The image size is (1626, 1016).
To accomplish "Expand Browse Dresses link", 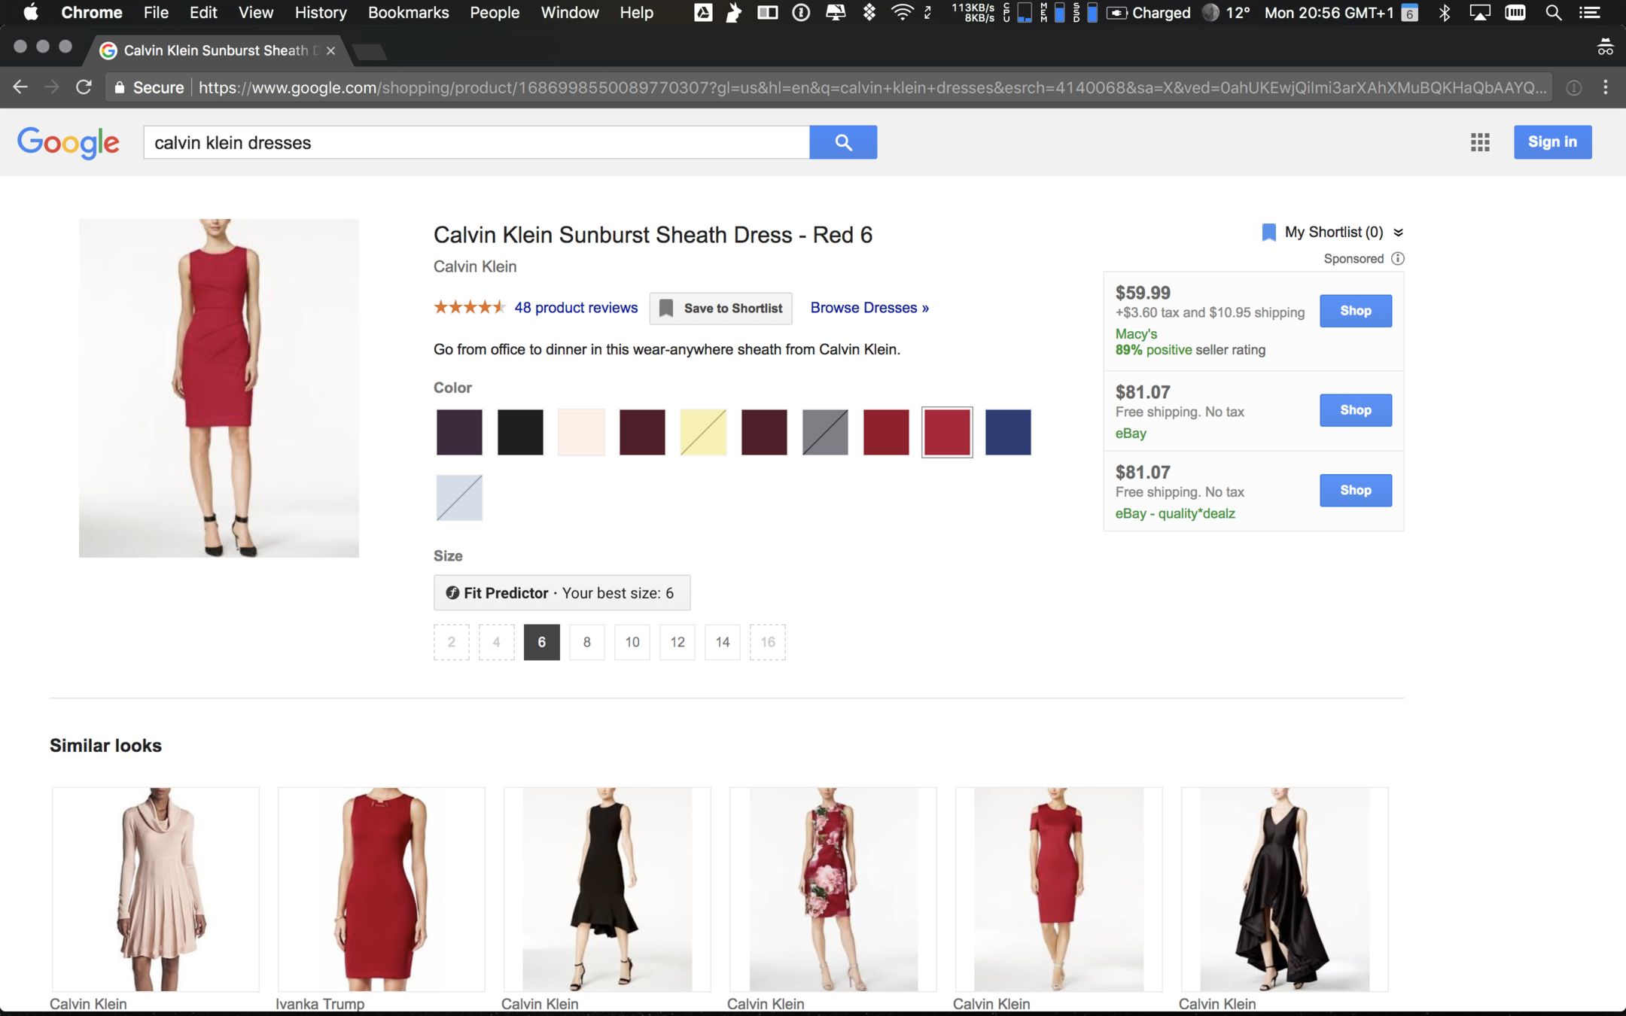I will (x=869, y=308).
